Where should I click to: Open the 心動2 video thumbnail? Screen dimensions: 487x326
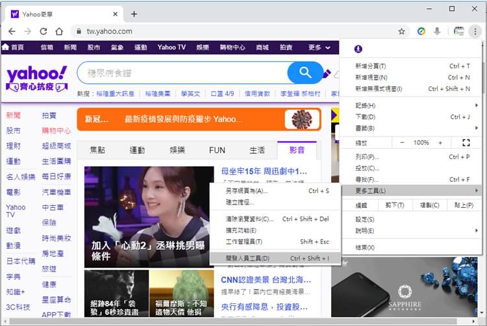pyautogui.click(x=149, y=217)
